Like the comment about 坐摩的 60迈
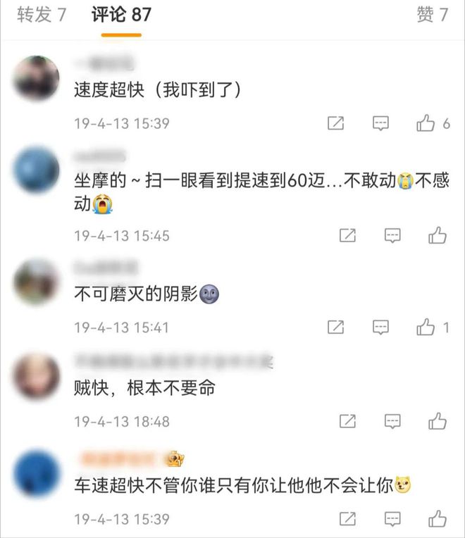The width and height of the screenshot is (465, 538). point(438,235)
